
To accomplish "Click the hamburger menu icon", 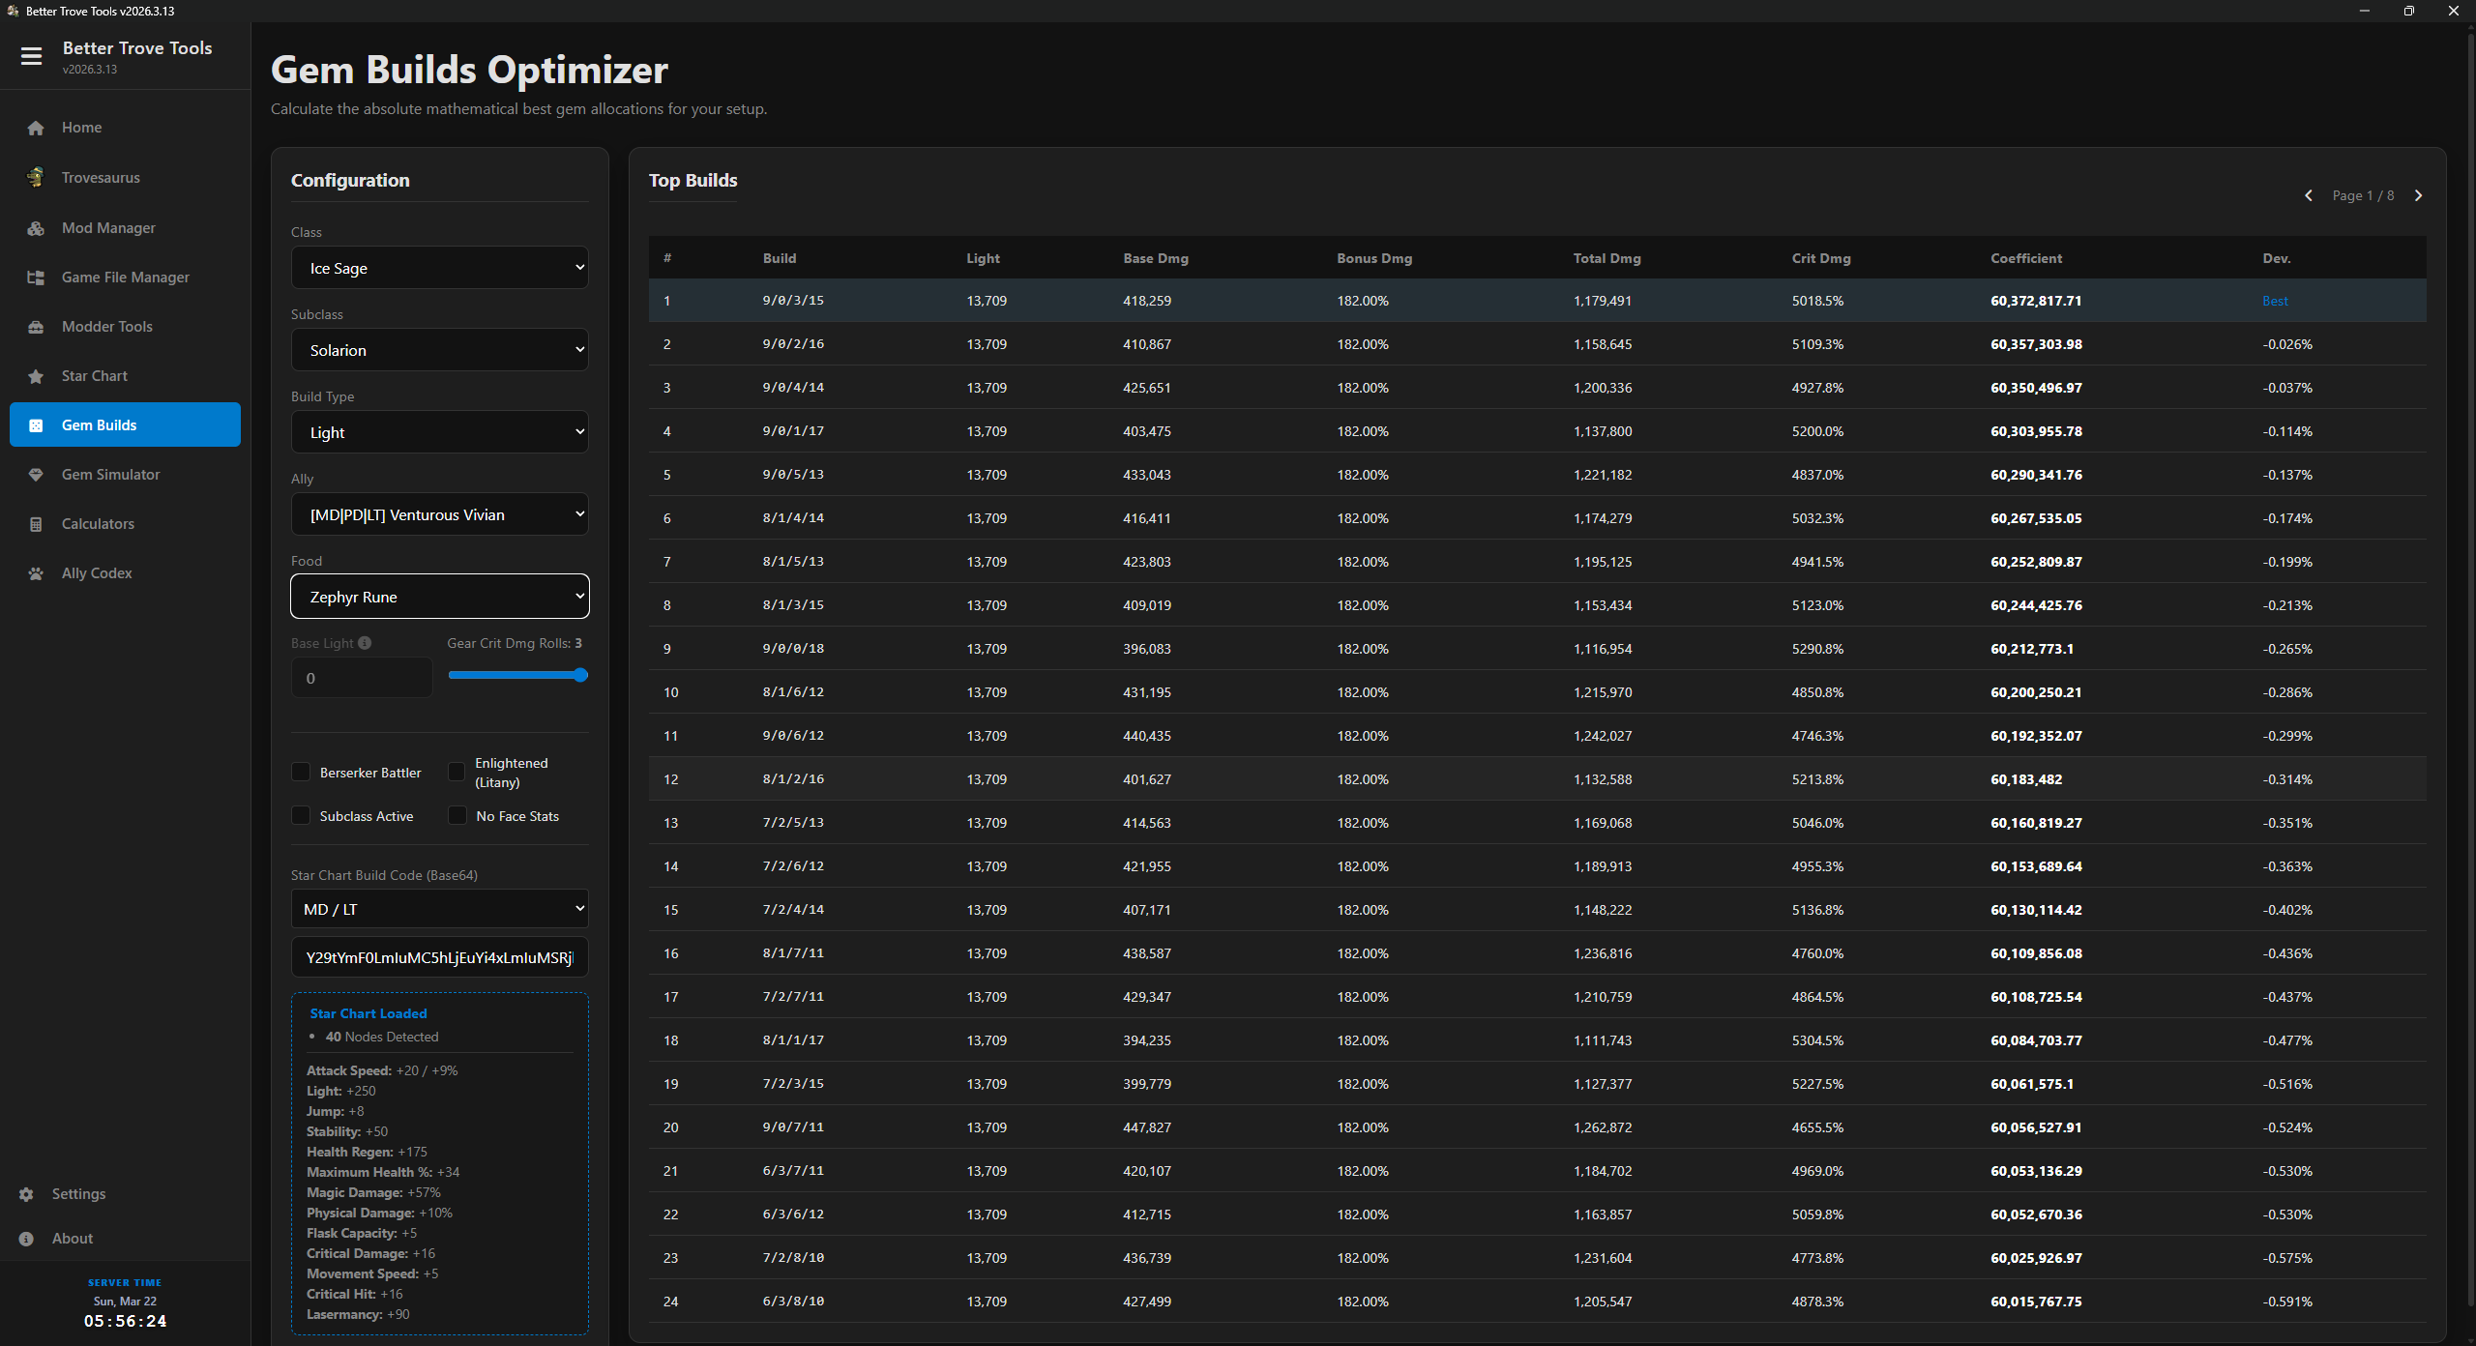I will pyautogui.click(x=31, y=56).
